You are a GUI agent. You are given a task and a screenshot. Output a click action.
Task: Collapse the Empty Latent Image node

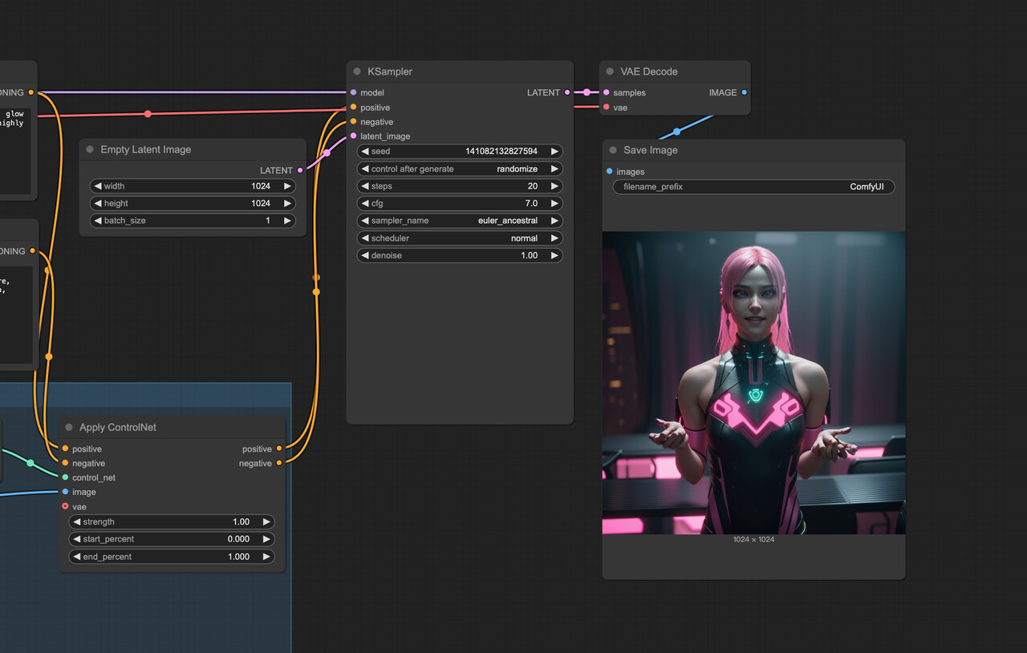(90, 150)
